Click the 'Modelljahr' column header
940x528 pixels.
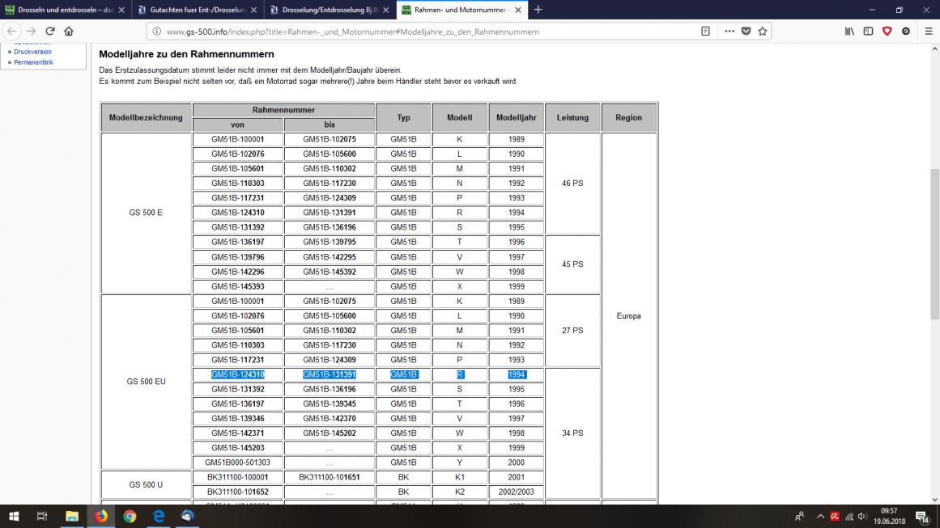[x=517, y=117]
